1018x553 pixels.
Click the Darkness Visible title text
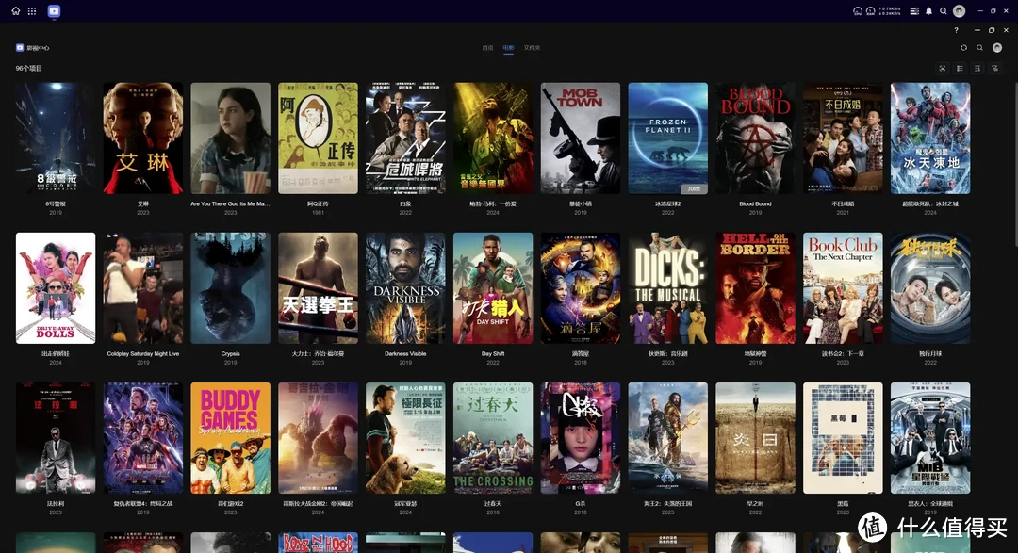pyautogui.click(x=405, y=354)
